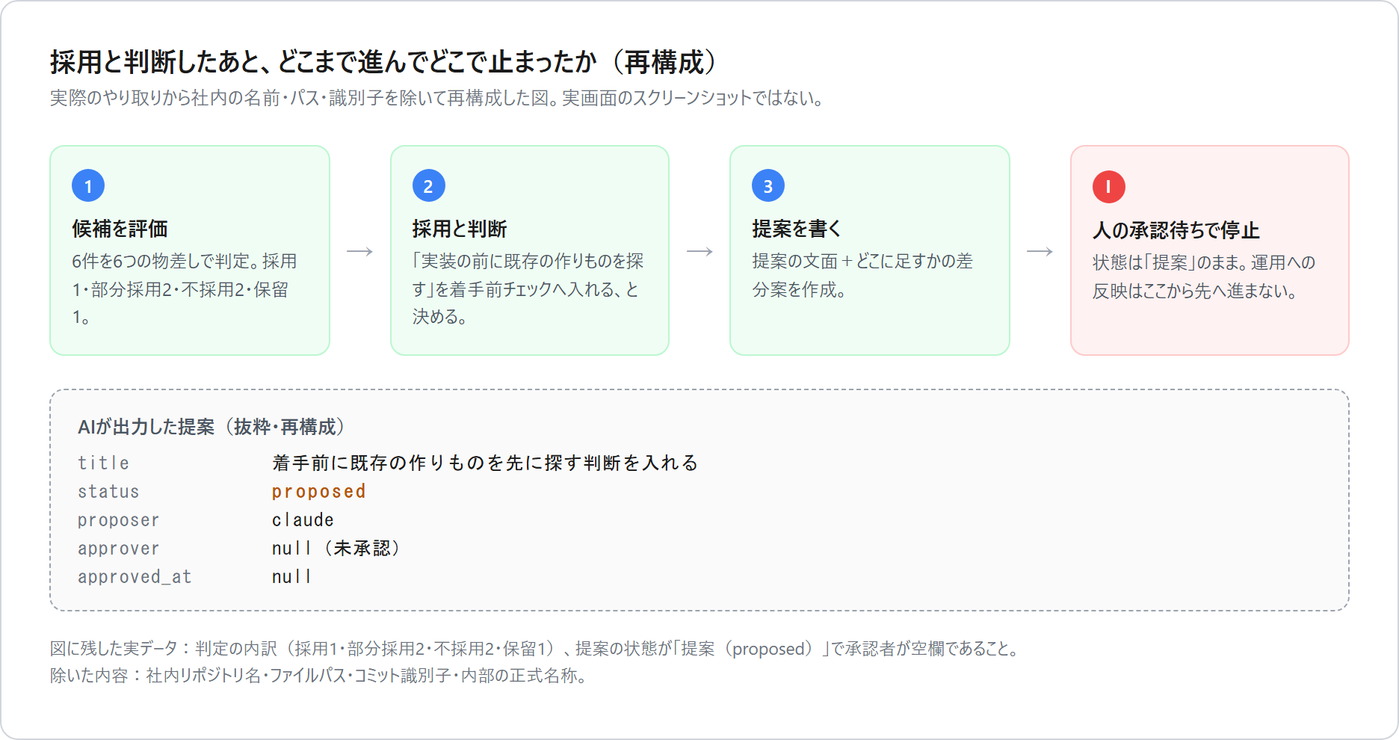Click the 採用と判断 card heading
The height and width of the screenshot is (740, 1399).
460,229
